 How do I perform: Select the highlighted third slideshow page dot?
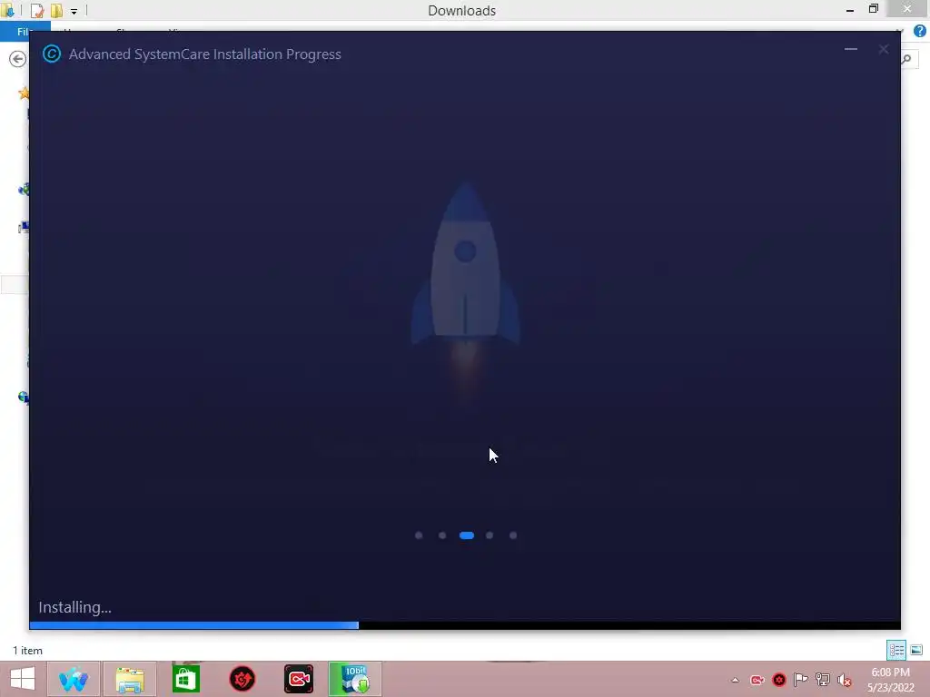[x=466, y=535]
